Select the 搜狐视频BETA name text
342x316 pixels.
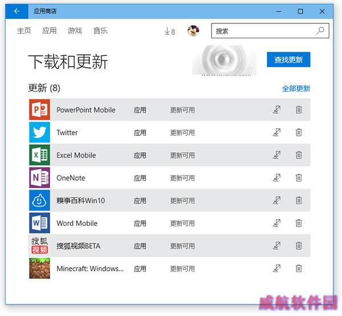[x=79, y=246]
